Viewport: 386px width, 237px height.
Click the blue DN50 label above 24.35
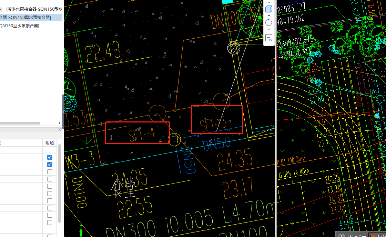(x=216, y=144)
